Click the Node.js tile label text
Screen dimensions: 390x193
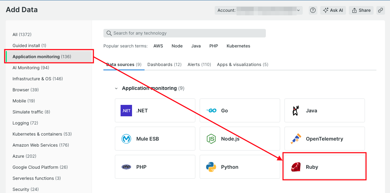click(x=230, y=139)
